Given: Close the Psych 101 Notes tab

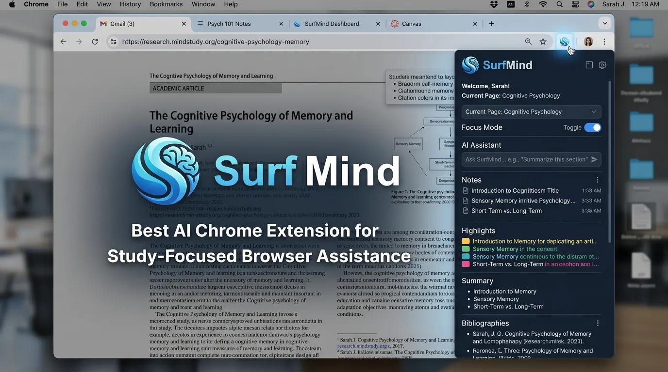Looking at the screenshot, I should [281, 24].
